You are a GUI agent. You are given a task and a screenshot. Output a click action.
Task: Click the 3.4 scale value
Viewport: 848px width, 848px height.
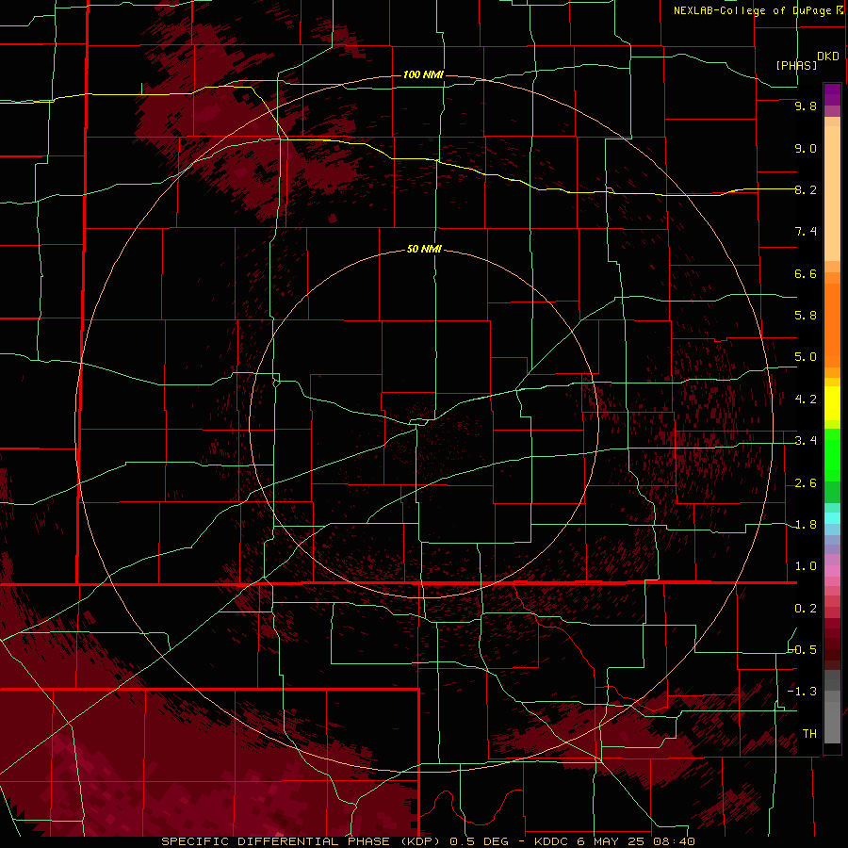click(x=806, y=441)
